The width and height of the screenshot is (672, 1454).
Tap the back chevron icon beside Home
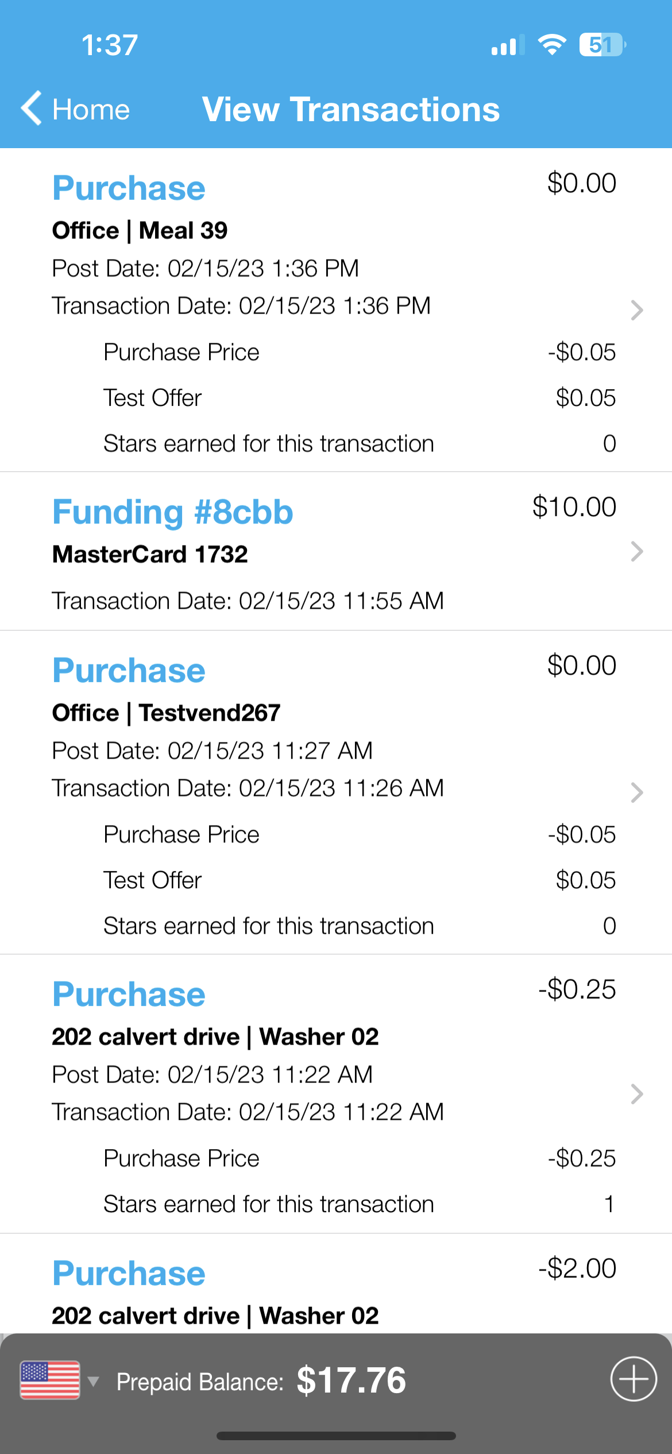[x=32, y=108]
